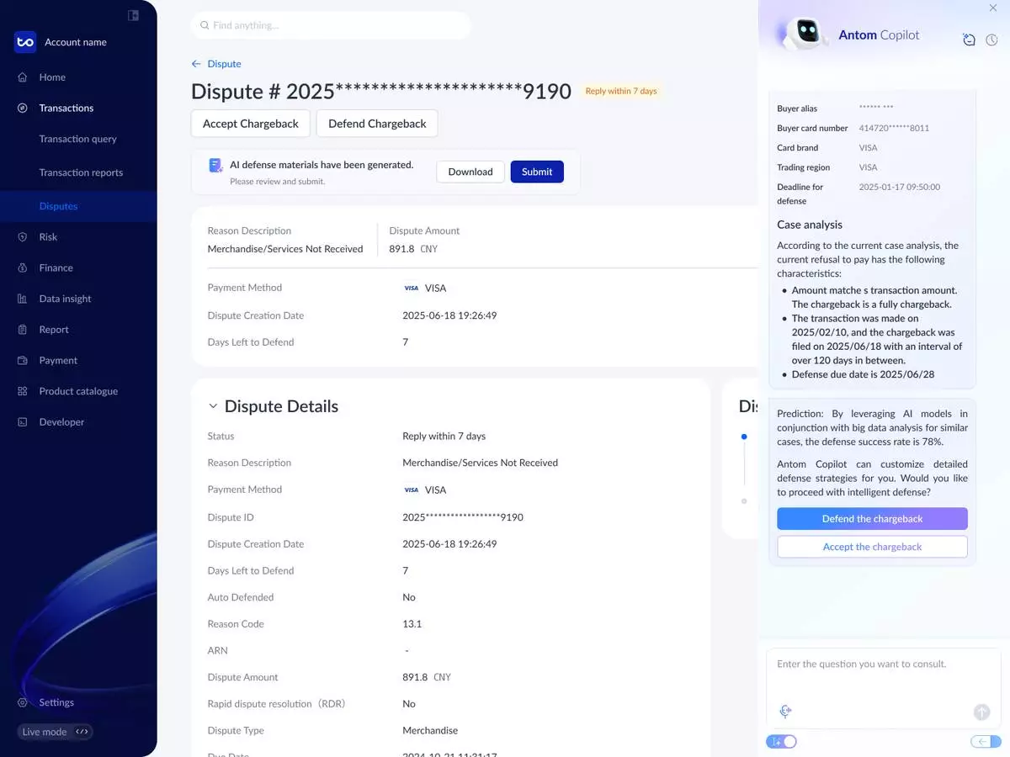Click the microphone voice input icon
The height and width of the screenshot is (757, 1010).
tap(785, 712)
